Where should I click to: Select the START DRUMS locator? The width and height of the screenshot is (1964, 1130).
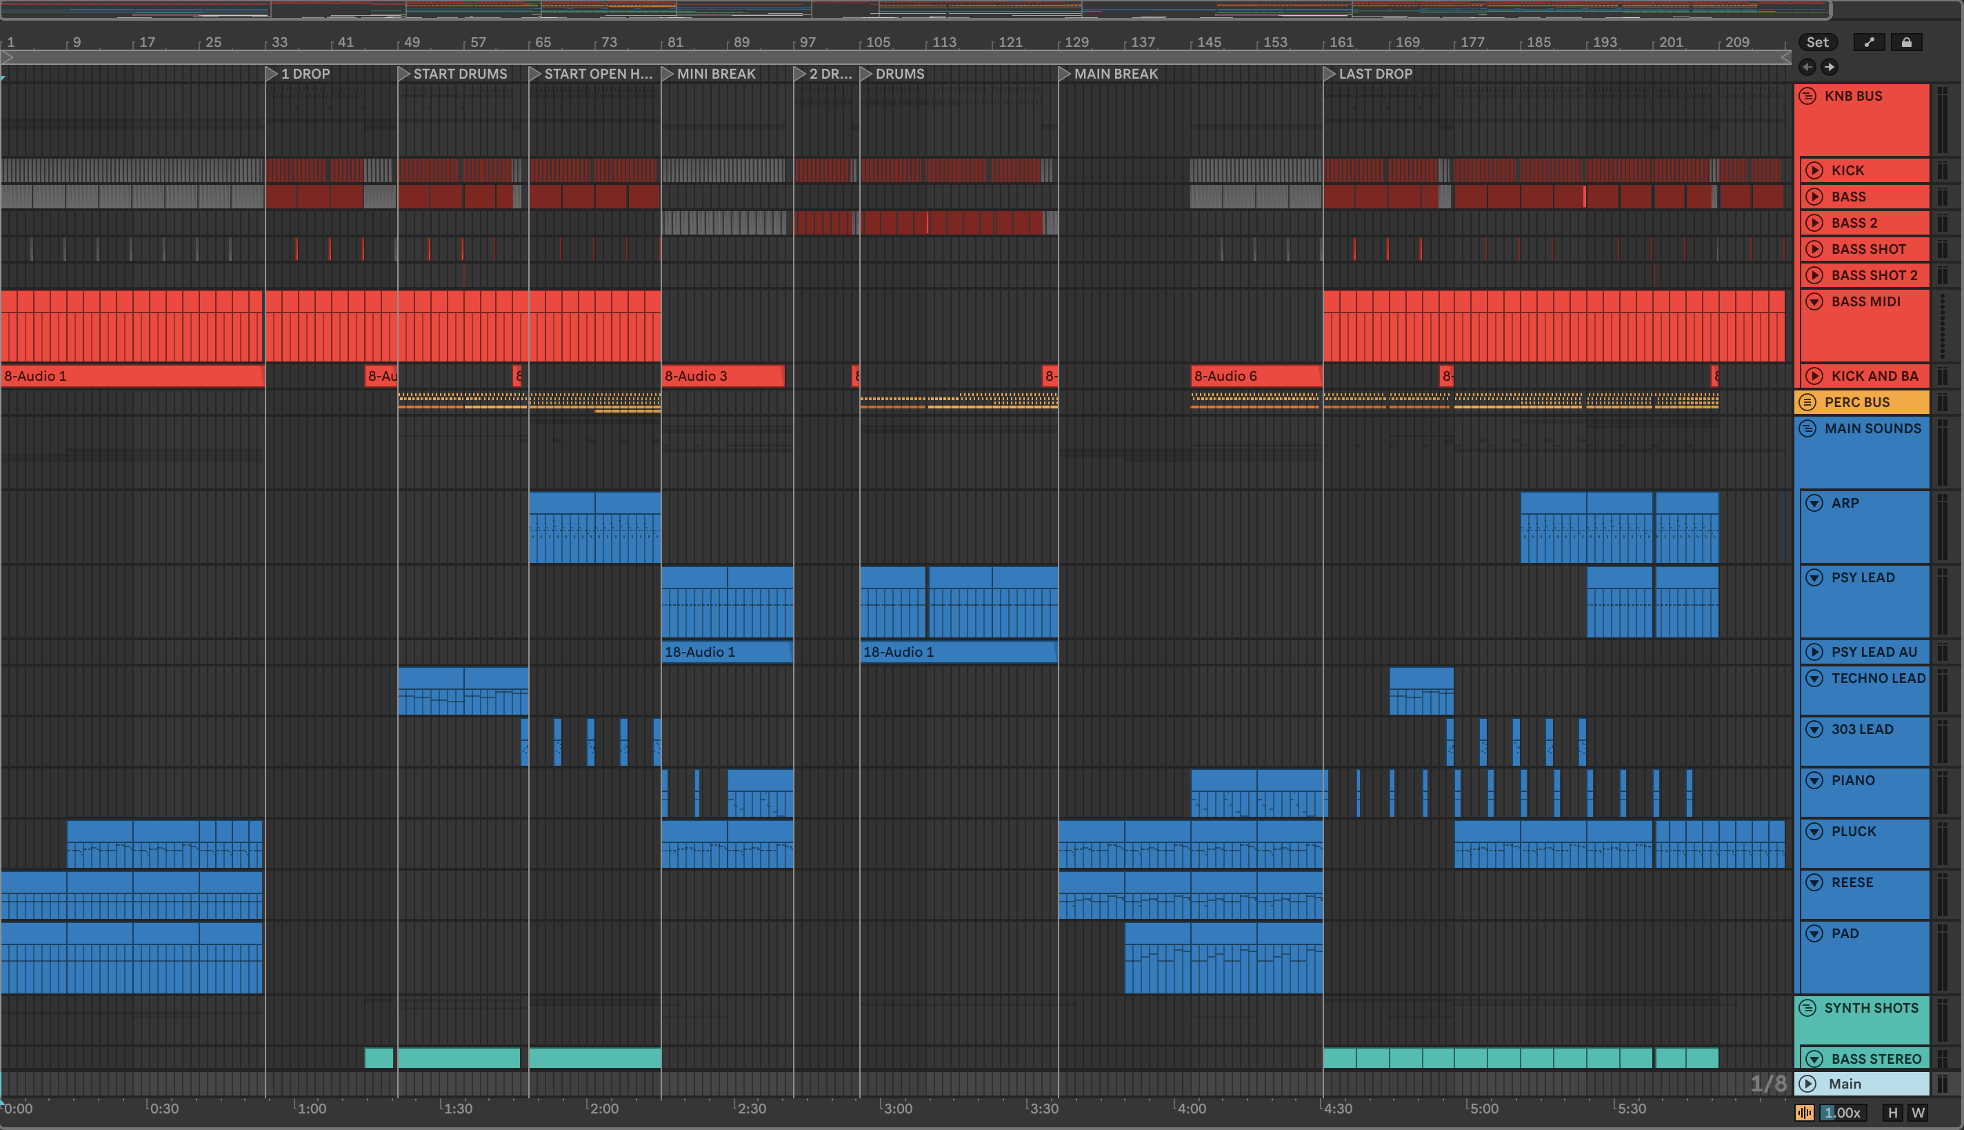(453, 75)
